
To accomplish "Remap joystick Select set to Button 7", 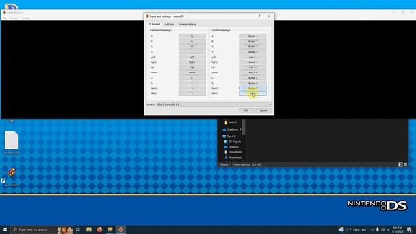I will click(x=253, y=88).
